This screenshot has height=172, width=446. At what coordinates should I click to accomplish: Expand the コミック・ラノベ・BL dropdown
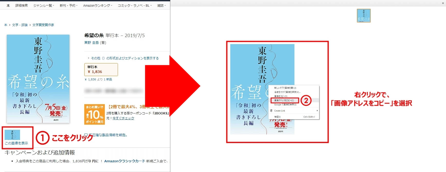tap(135, 5)
